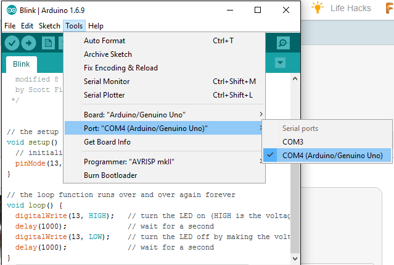This screenshot has width=394, height=265.
Task: Click the 'modified 8' comment line
Action: (36, 79)
